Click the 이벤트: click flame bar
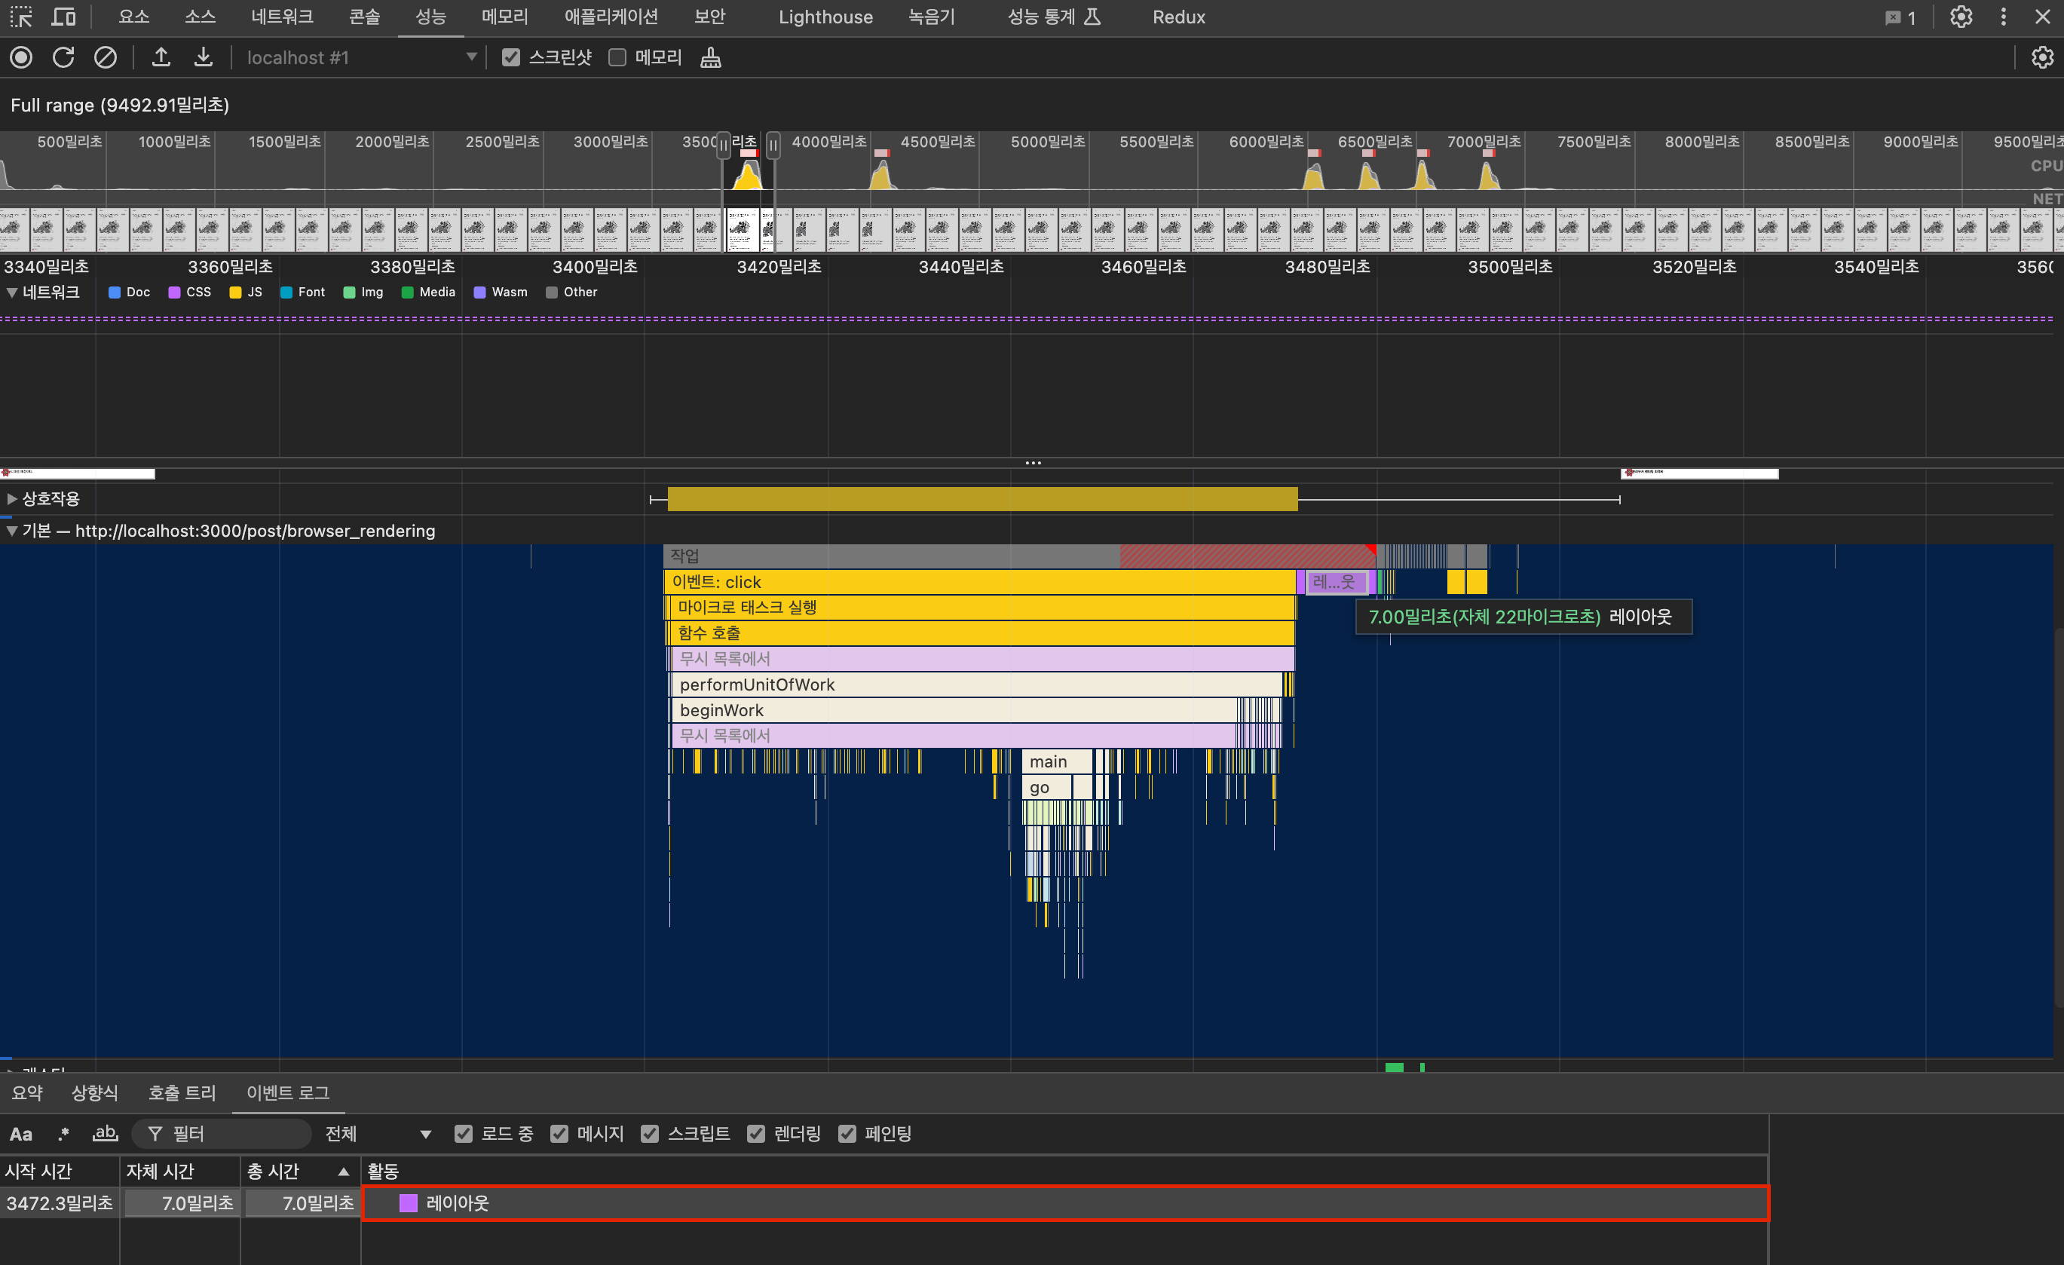This screenshot has height=1265, width=2064. [980, 581]
